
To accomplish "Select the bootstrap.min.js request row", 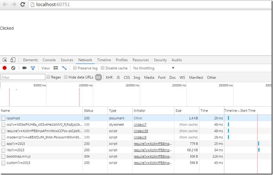I will [x=136, y=157].
